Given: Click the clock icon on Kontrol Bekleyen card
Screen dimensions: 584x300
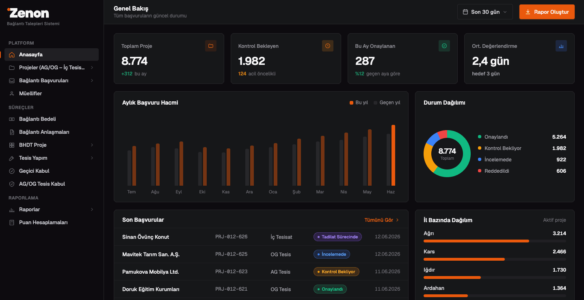Looking at the screenshot, I should coord(328,46).
